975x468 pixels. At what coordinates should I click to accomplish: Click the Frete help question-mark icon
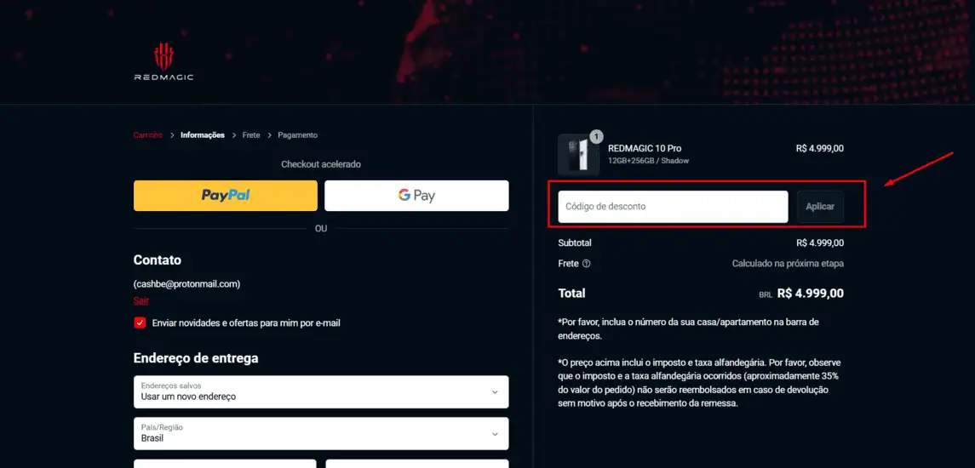(587, 264)
